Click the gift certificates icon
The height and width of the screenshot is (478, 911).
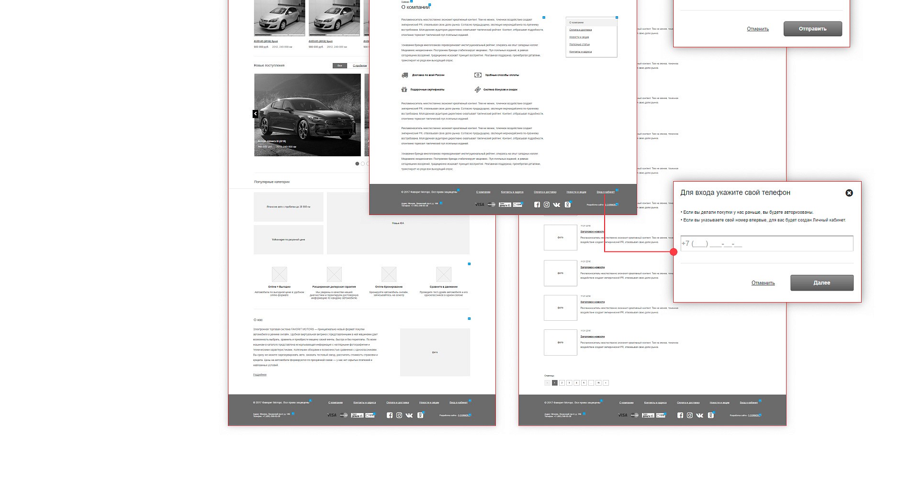[x=404, y=89]
